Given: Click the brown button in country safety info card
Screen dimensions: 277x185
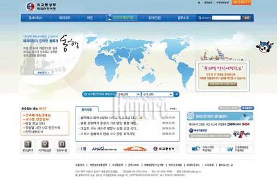Looking at the screenshot, I should (223, 84).
